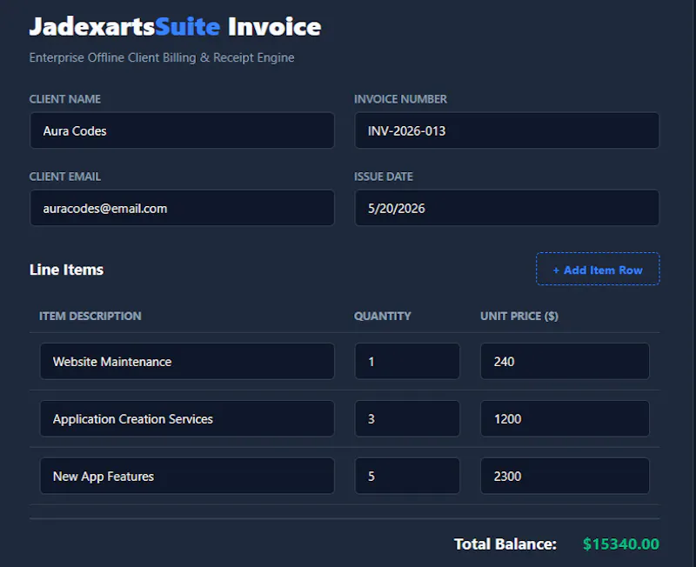696x567 pixels.
Task: Select the Invoice Number field INV-2026-013
Action: coord(507,130)
